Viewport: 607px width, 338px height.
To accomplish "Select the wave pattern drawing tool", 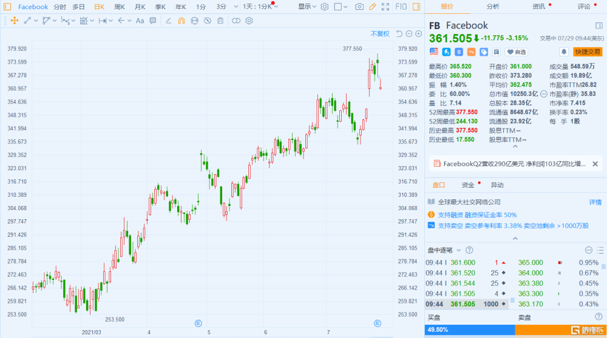I will 65,21.
